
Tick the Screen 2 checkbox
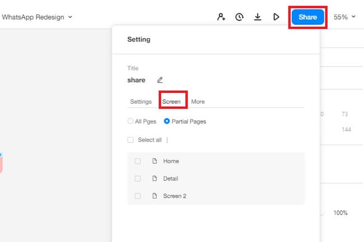pyautogui.click(x=138, y=196)
